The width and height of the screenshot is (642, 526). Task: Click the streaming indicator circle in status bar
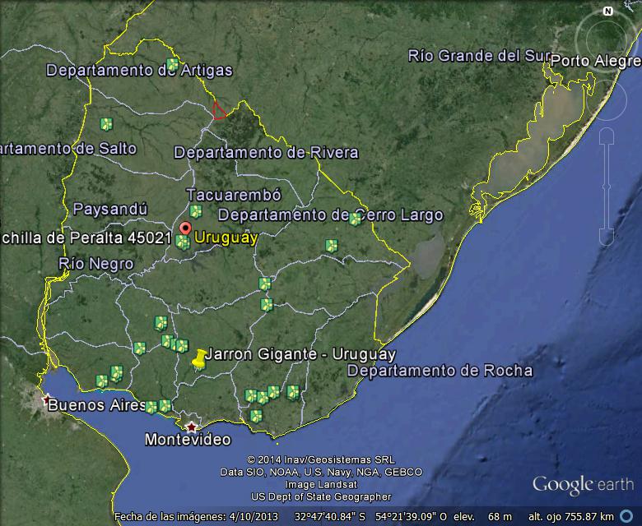pos(626,515)
